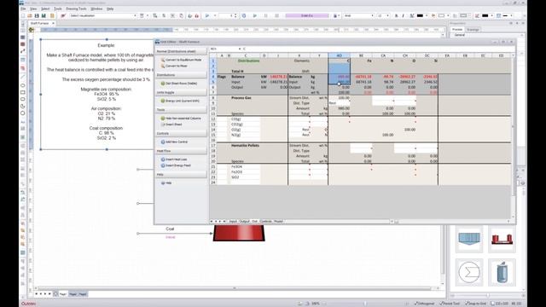This screenshot has height=307, width=546.
Task: Collapse the Units toggle section header
Action: [x=181, y=93]
